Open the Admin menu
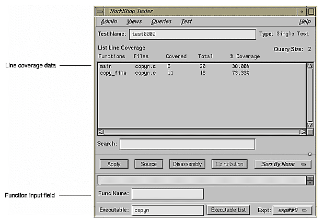 pyautogui.click(x=109, y=21)
